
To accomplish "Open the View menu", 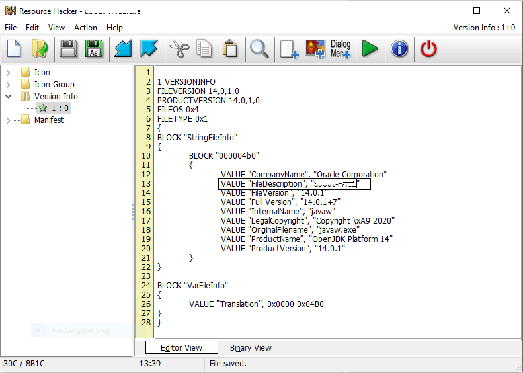I will [x=56, y=28].
